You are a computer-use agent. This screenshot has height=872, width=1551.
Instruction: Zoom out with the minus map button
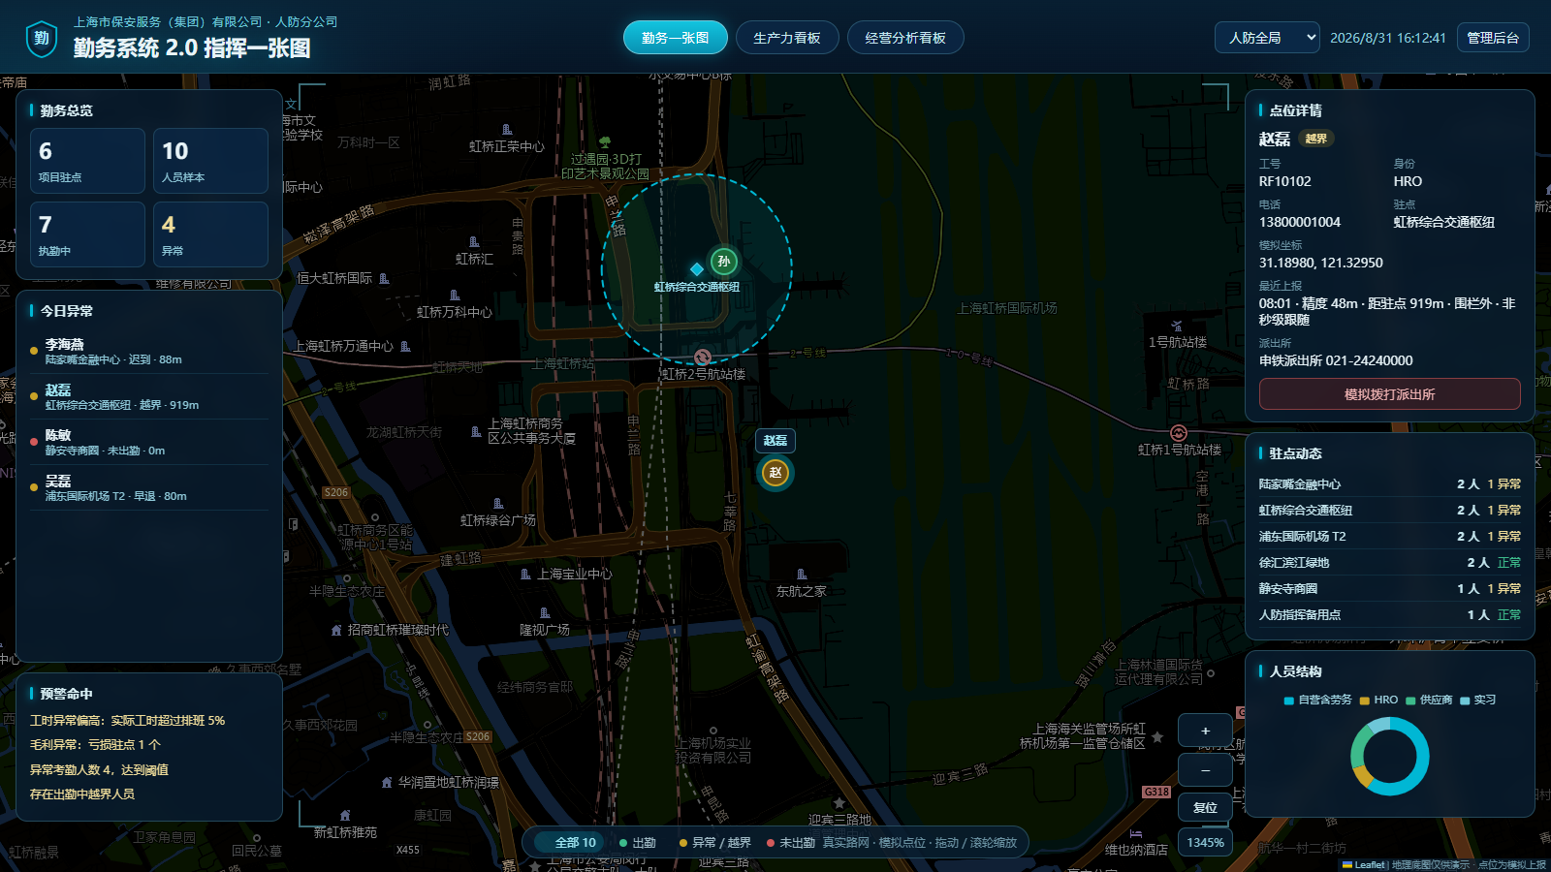coord(1205,770)
